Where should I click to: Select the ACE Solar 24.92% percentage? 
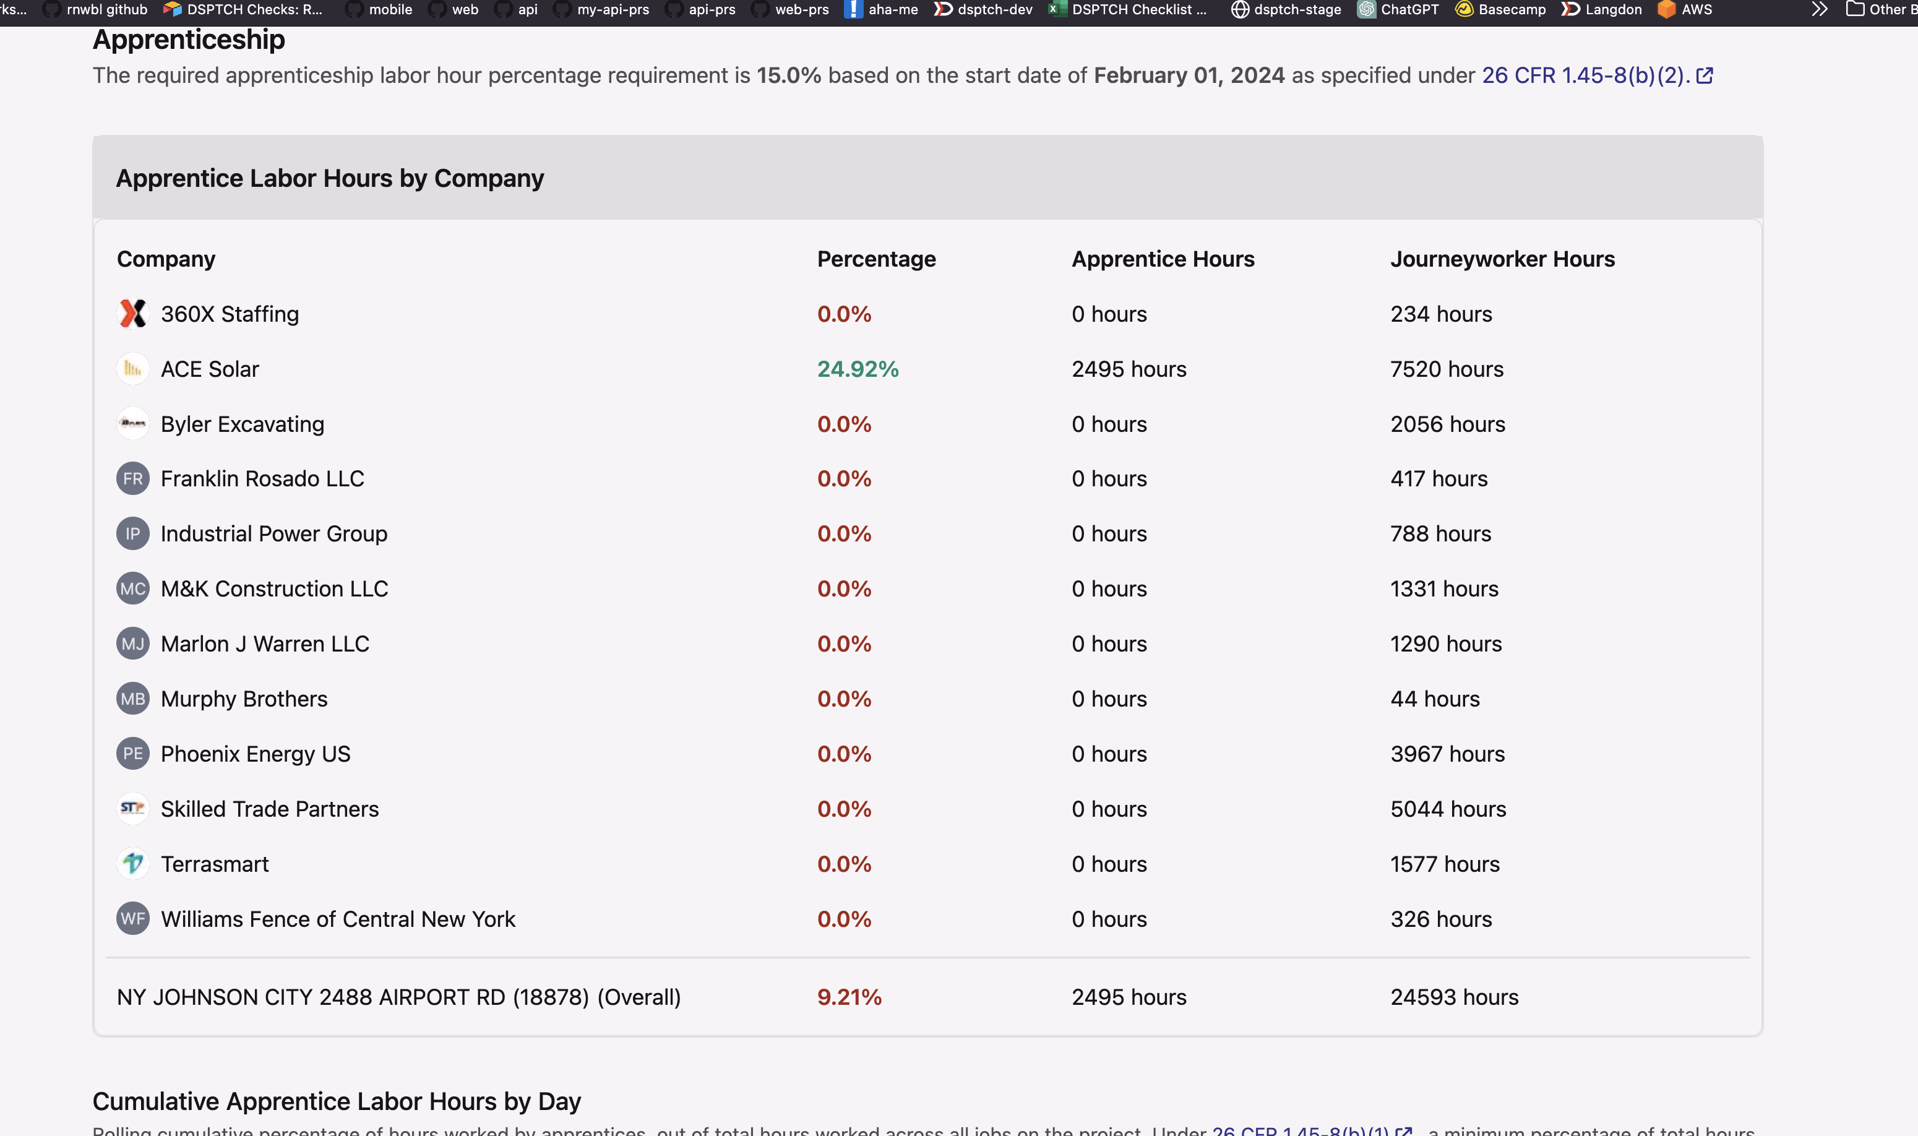(858, 369)
